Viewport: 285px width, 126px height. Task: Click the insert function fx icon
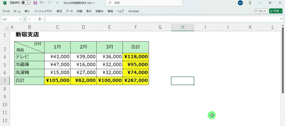click(40, 19)
